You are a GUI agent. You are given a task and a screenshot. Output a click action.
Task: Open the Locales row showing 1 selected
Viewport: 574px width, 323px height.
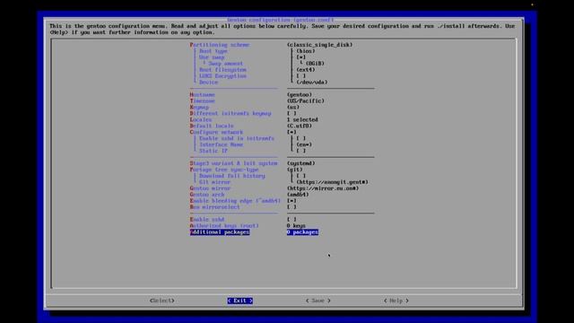point(254,119)
